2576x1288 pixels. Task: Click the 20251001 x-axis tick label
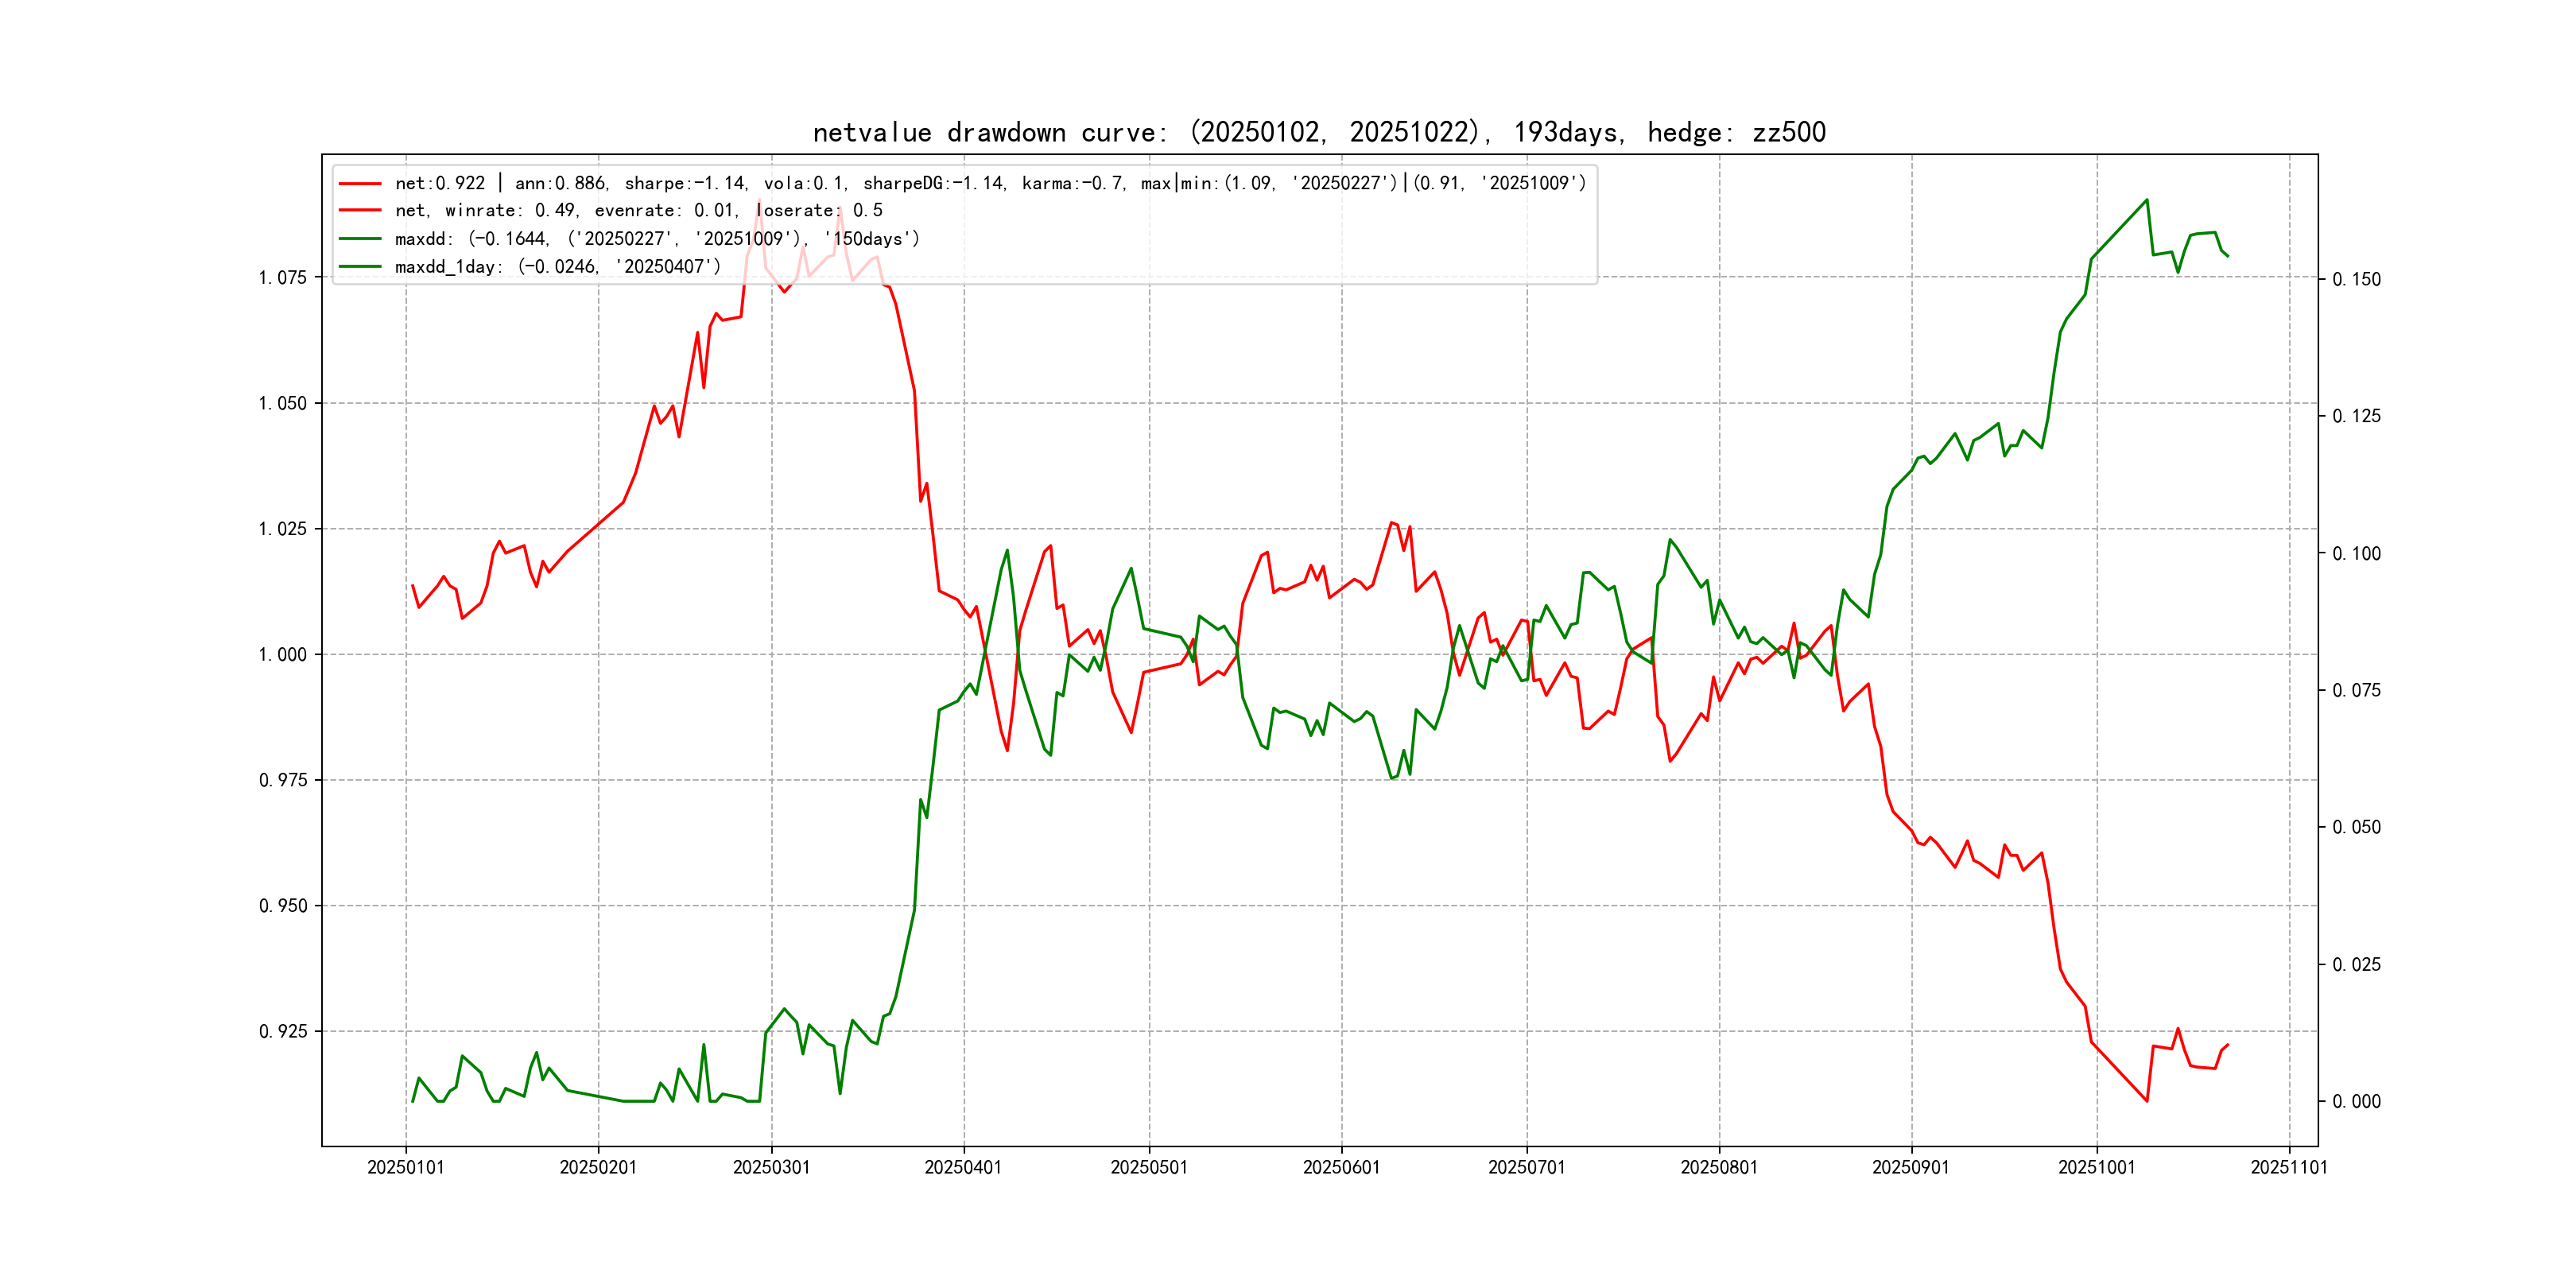2096,1168
